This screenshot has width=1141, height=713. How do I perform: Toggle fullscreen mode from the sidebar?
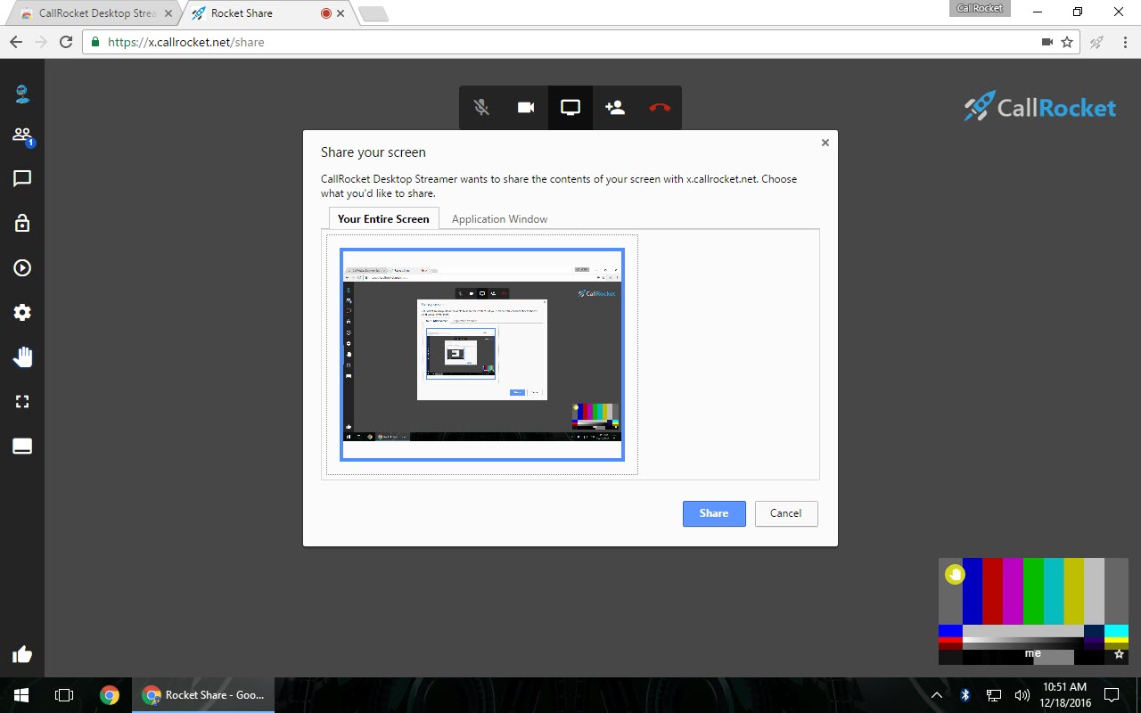[x=22, y=401]
